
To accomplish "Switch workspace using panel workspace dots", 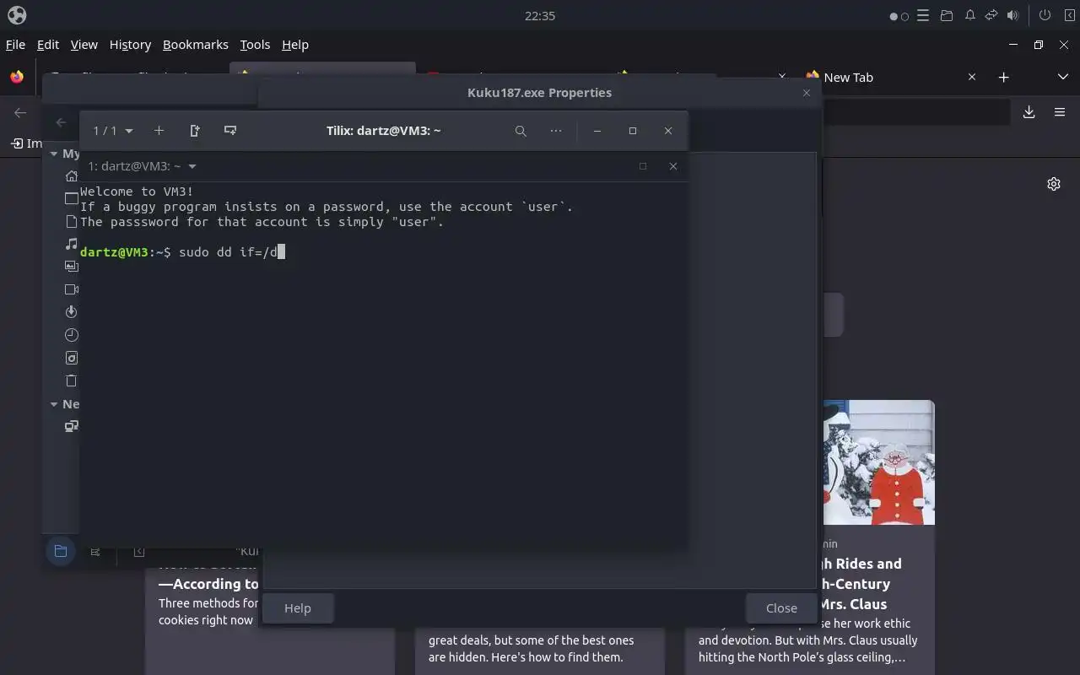I will coord(899,16).
